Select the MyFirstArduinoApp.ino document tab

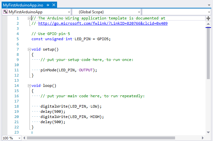pos(23,5)
